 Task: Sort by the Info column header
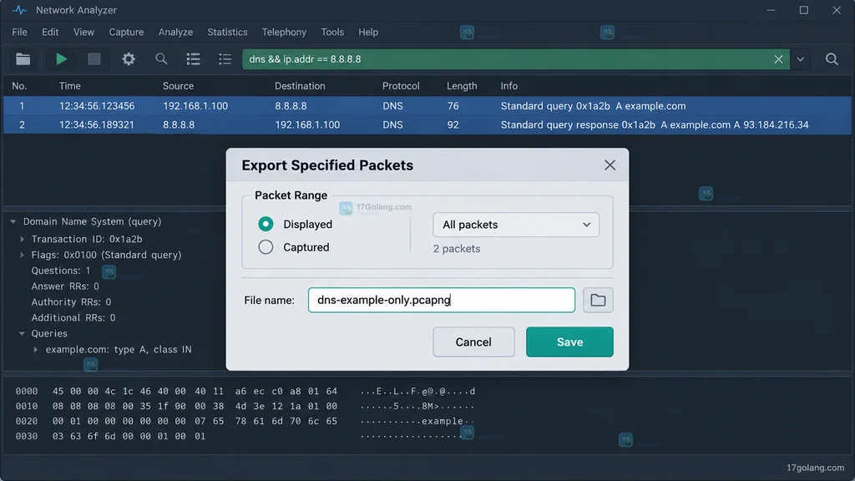[x=509, y=86]
